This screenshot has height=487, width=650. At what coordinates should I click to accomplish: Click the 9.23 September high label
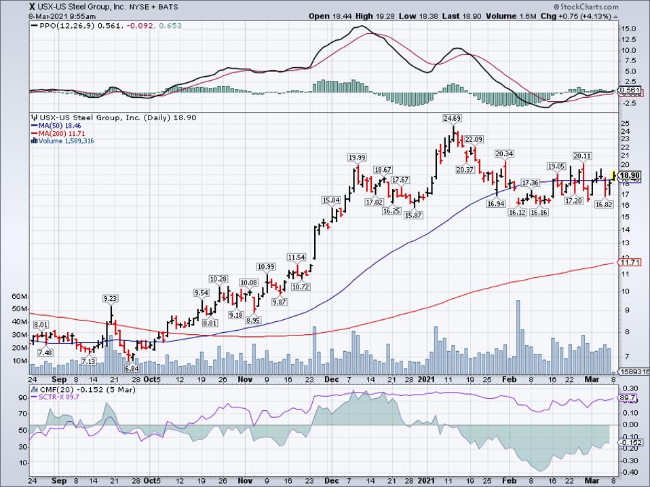pyautogui.click(x=111, y=298)
